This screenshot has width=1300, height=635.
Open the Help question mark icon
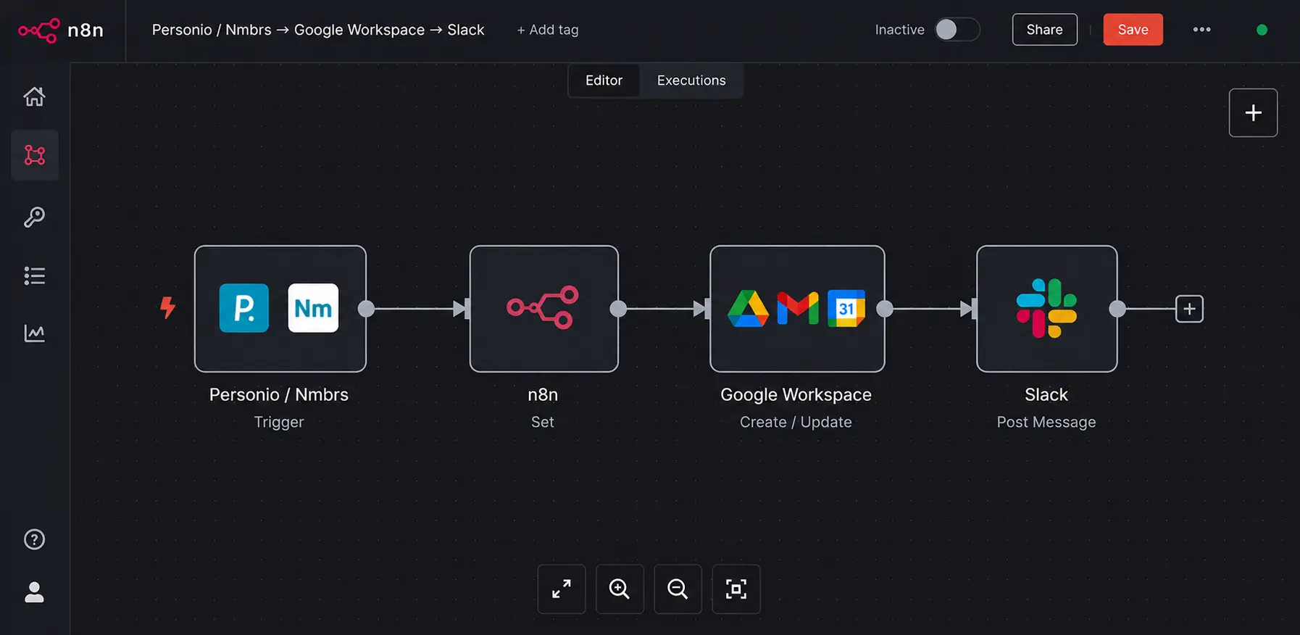point(34,539)
